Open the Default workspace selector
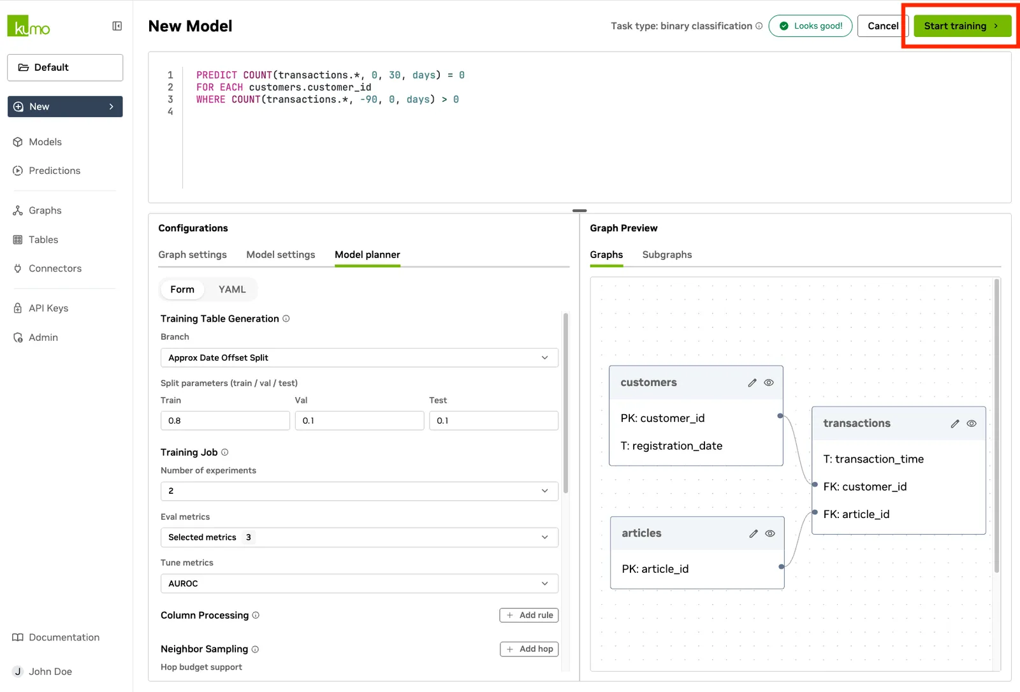 click(65, 68)
